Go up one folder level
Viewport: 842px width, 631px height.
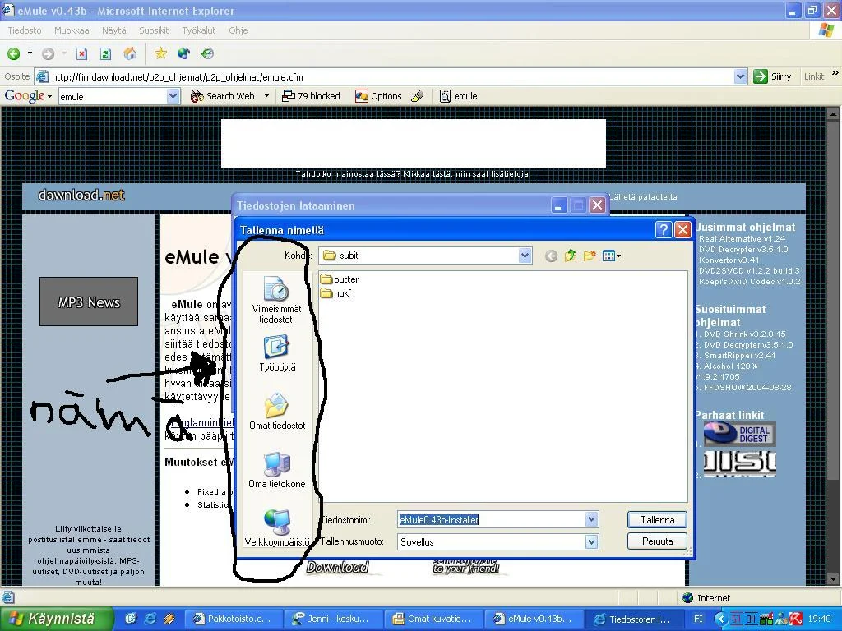point(570,256)
